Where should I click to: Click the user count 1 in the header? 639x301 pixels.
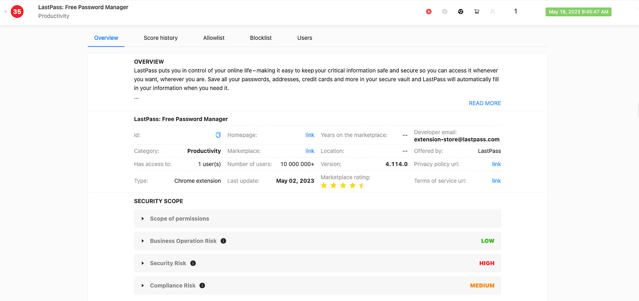(x=516, y=11)
